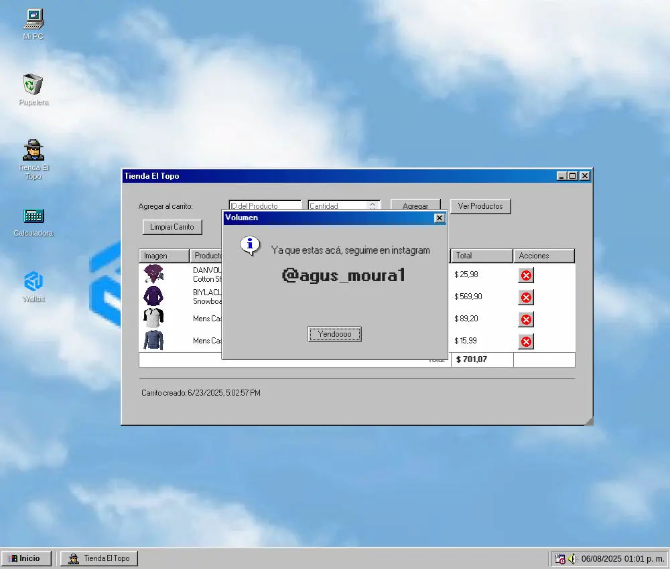
Task: Delete the $569,90 cart row
Action: (x=527, y=297)
